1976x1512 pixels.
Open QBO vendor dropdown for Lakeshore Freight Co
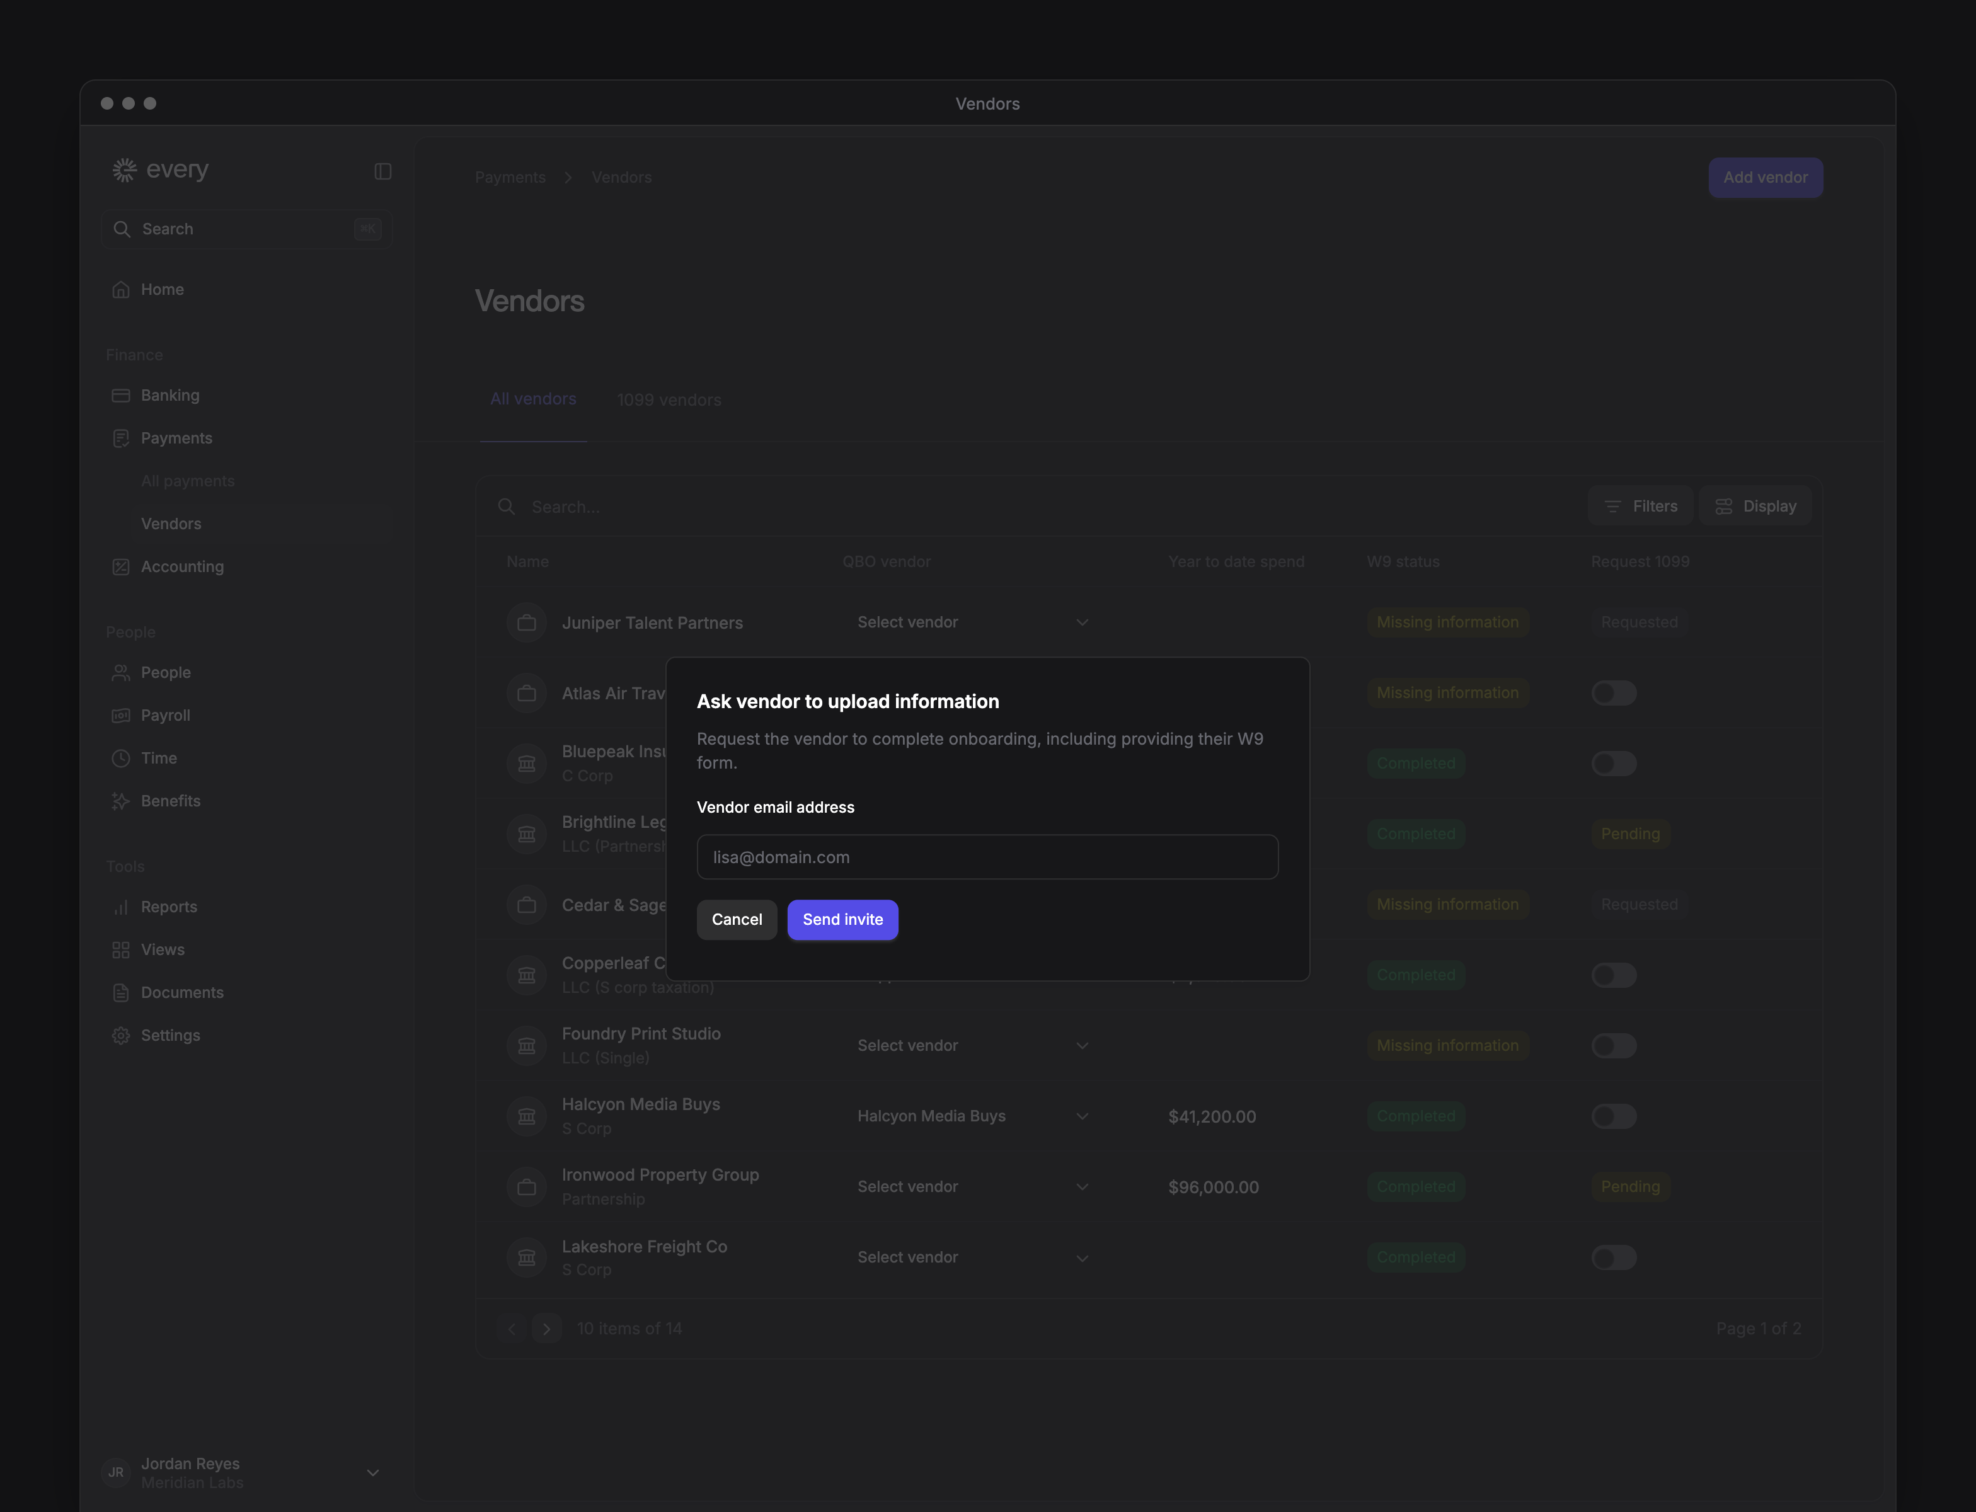(x=973, y=1258)
